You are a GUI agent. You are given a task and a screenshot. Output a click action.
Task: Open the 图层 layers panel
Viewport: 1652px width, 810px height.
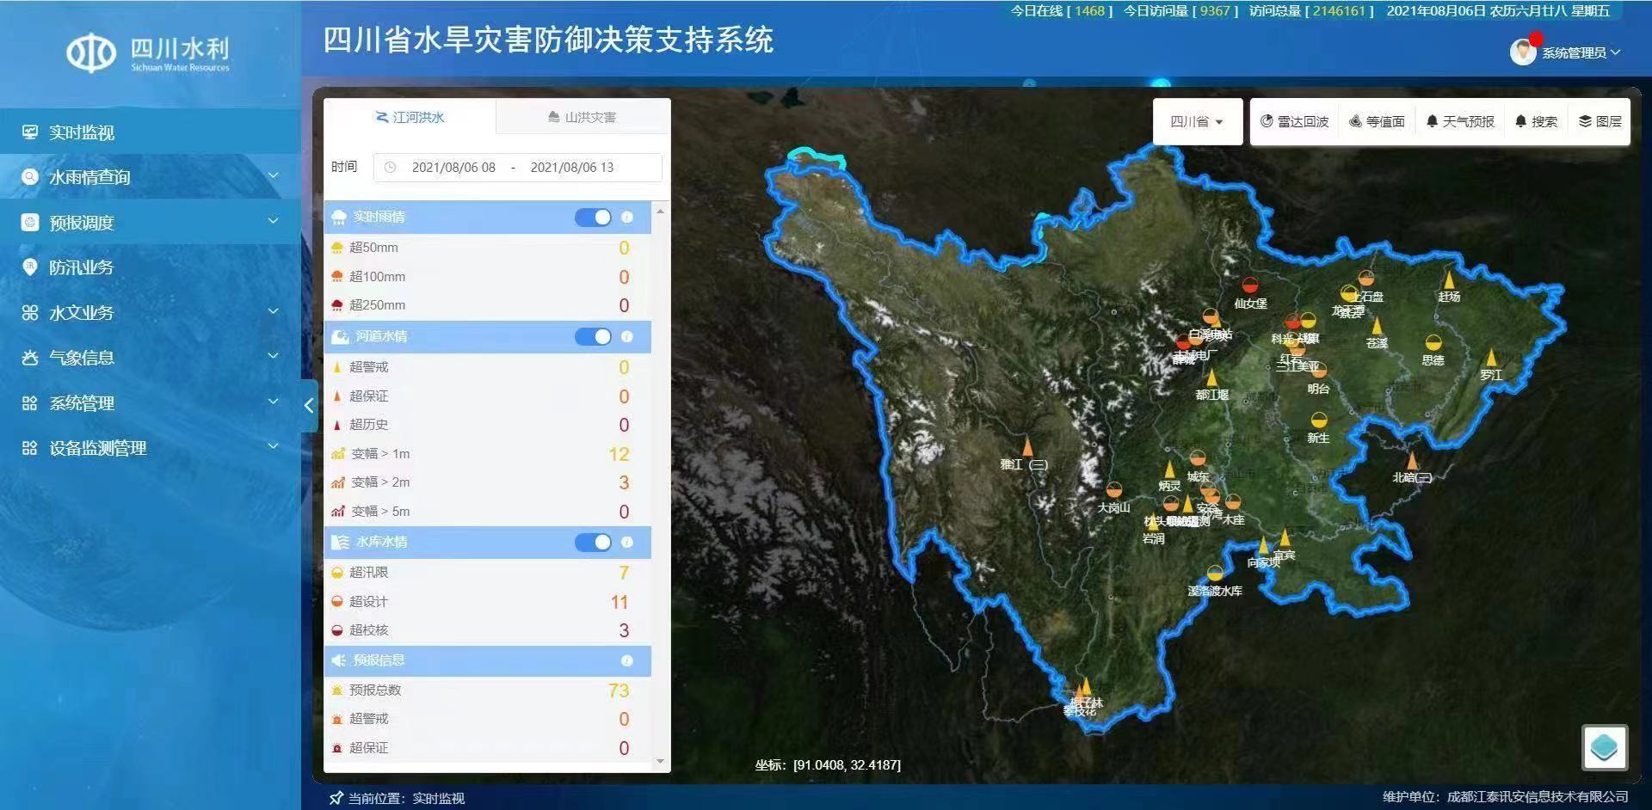(x=1600, y=121)
